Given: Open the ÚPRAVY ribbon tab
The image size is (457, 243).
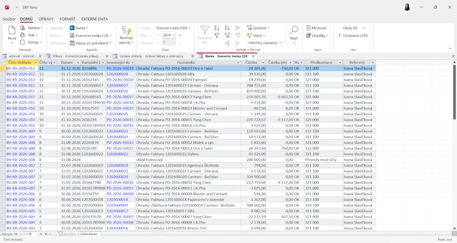Looking at the screenshot, I should click(46, 19).
